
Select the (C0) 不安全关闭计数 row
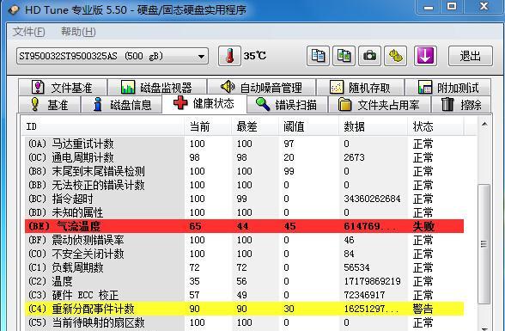pyautogui.click(x=245, y=254)
